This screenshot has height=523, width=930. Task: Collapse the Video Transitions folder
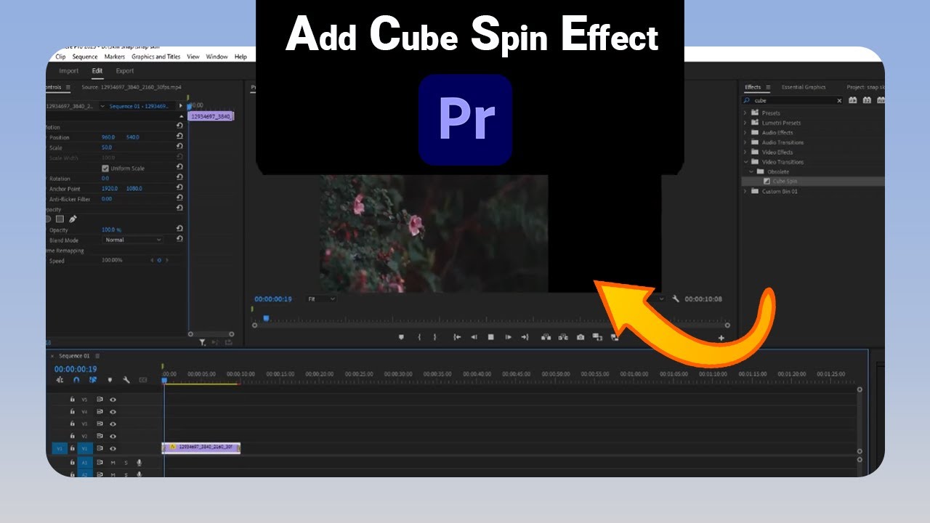[745, 162]
